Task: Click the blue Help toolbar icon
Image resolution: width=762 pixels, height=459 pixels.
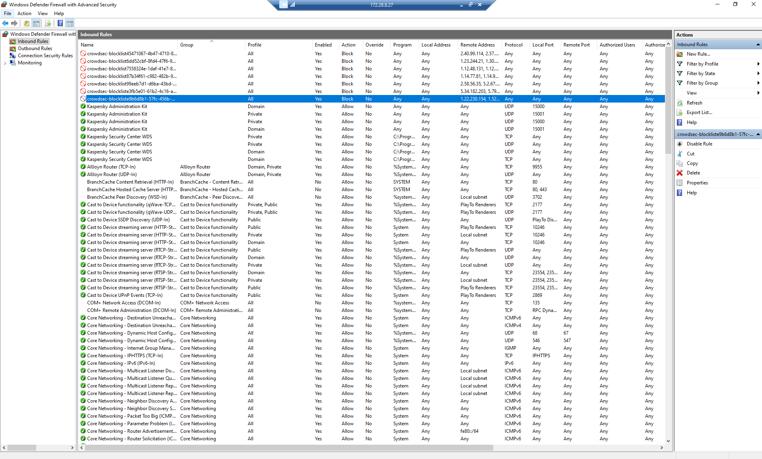Action: pos(60,23)
